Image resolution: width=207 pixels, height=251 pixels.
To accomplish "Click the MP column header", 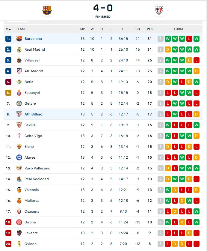I will click(x=83, y=29).
